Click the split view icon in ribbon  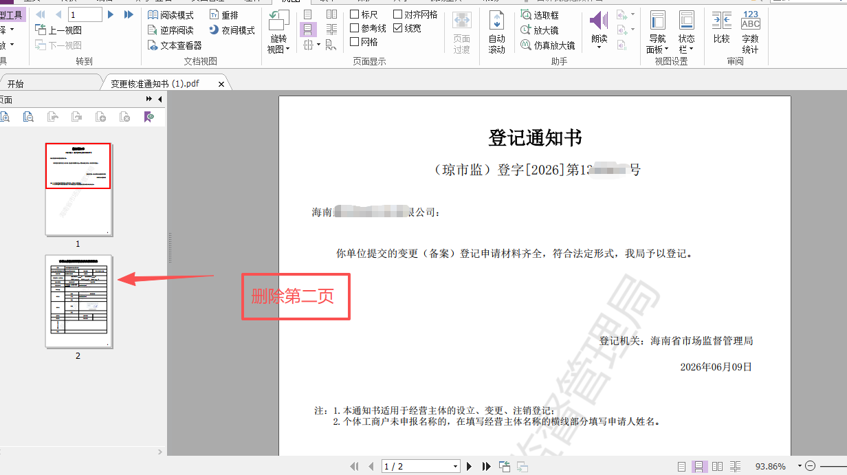point(307,45)
